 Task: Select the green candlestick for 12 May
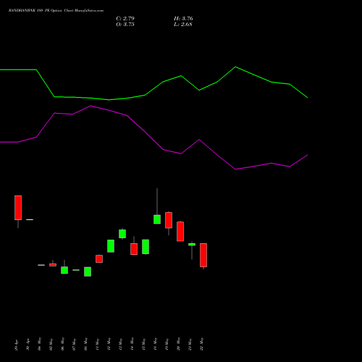[111, 246]
